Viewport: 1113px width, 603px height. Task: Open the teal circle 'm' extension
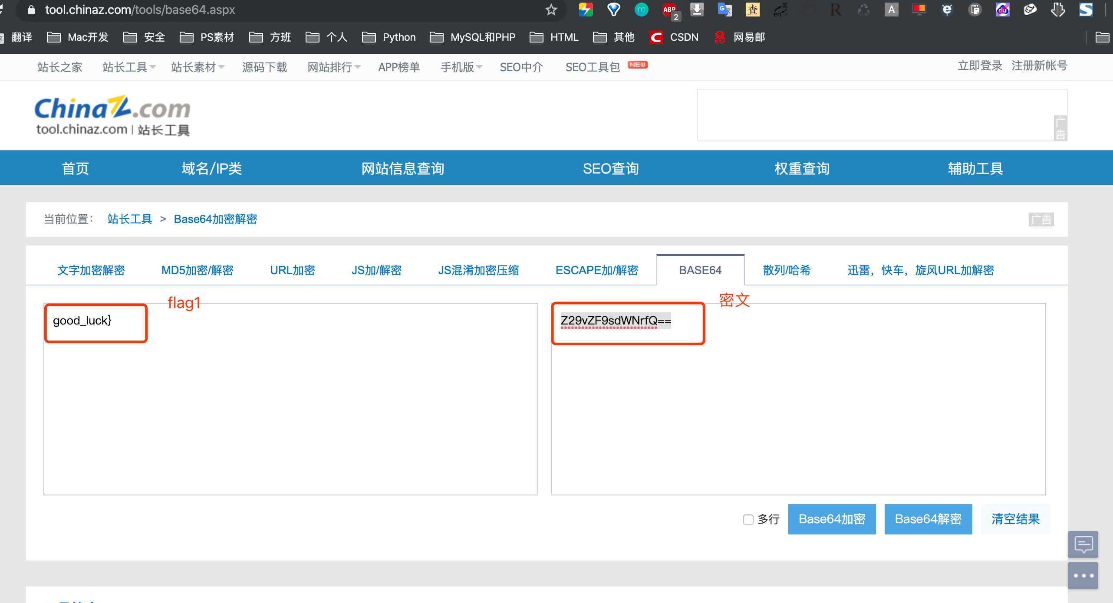(641, 10)
